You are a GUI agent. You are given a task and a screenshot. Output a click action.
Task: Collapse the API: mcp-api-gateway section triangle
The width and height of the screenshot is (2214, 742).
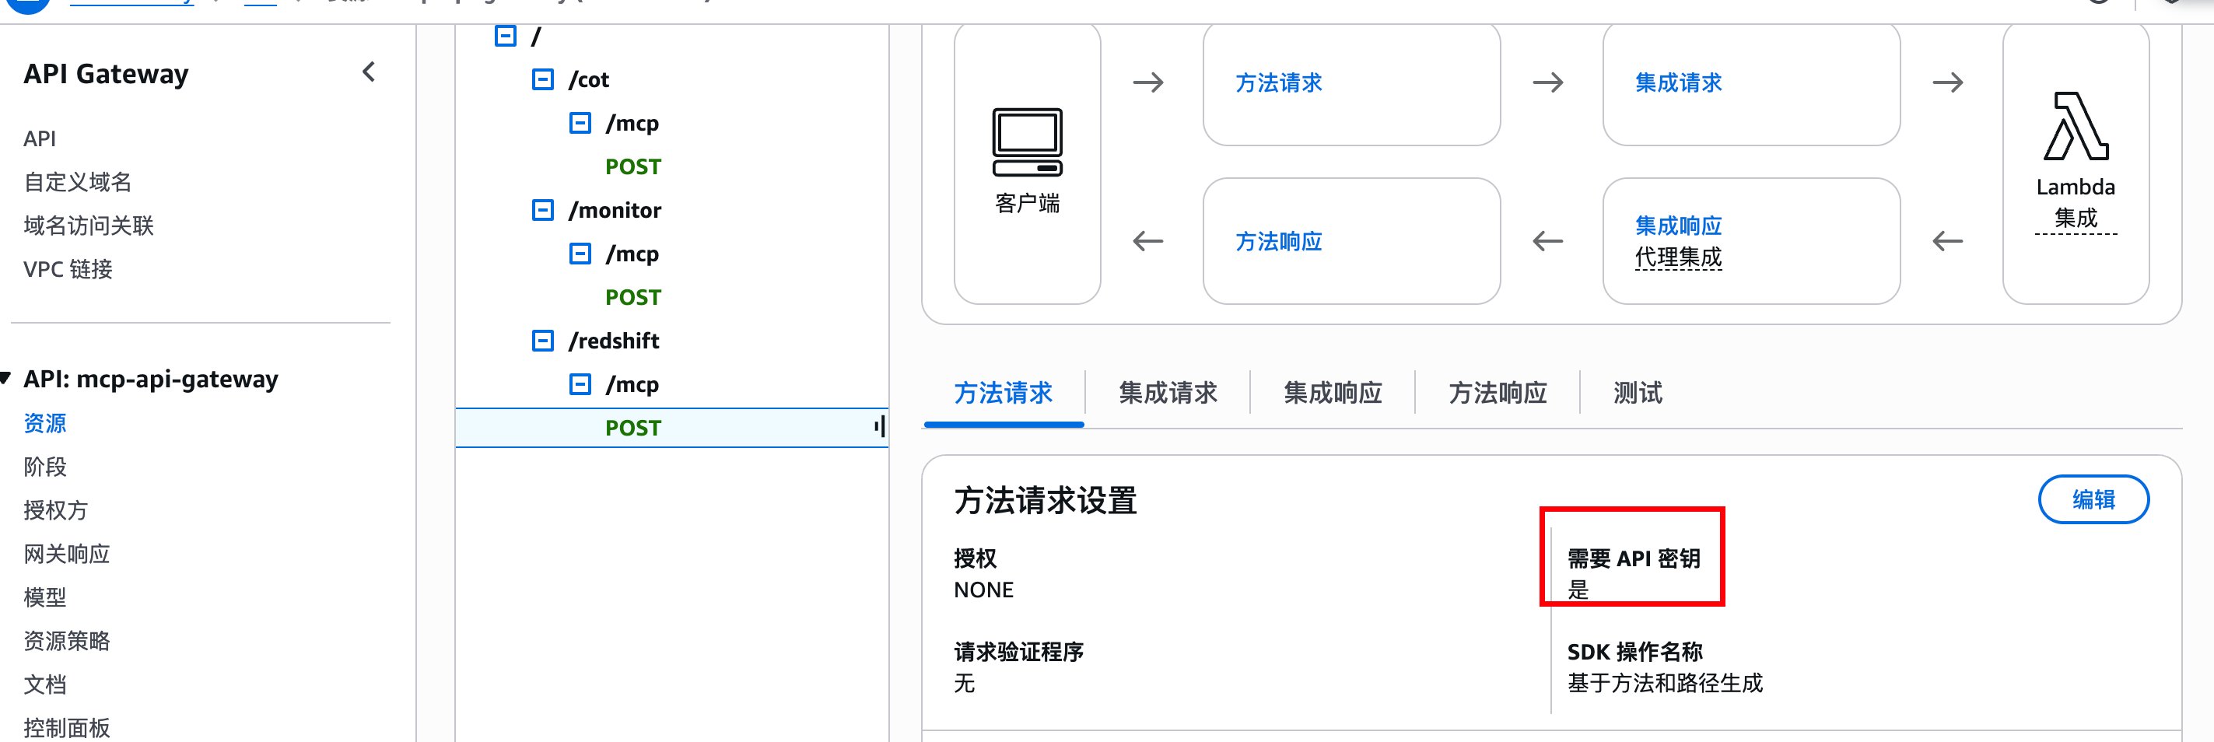coord(5,378)
